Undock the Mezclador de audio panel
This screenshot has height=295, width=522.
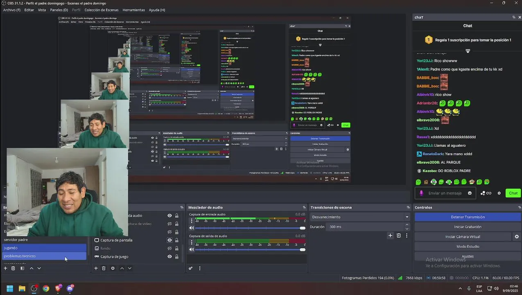tap(304, 207)
